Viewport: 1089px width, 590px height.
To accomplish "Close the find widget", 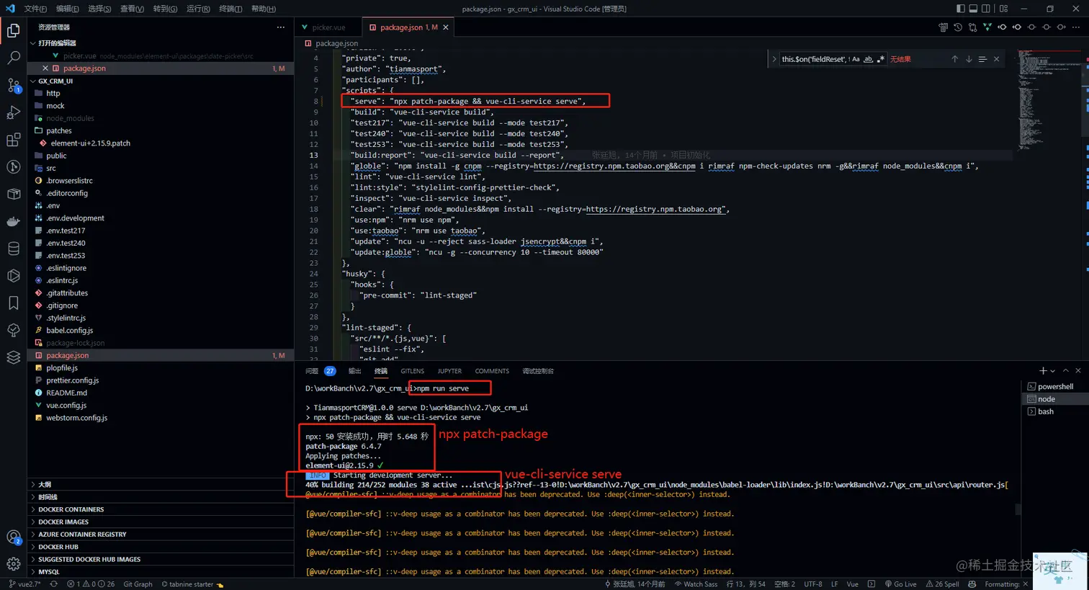I will click(997, 59).
